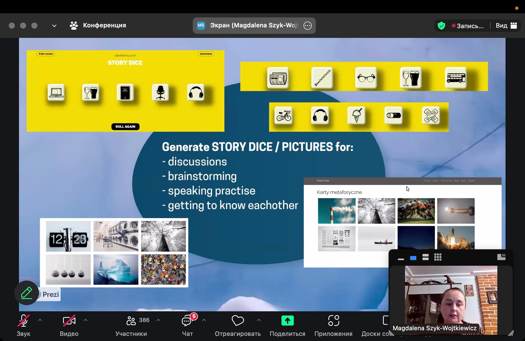Expand video options arrow

pyautogui.click(x=86, y=320)
